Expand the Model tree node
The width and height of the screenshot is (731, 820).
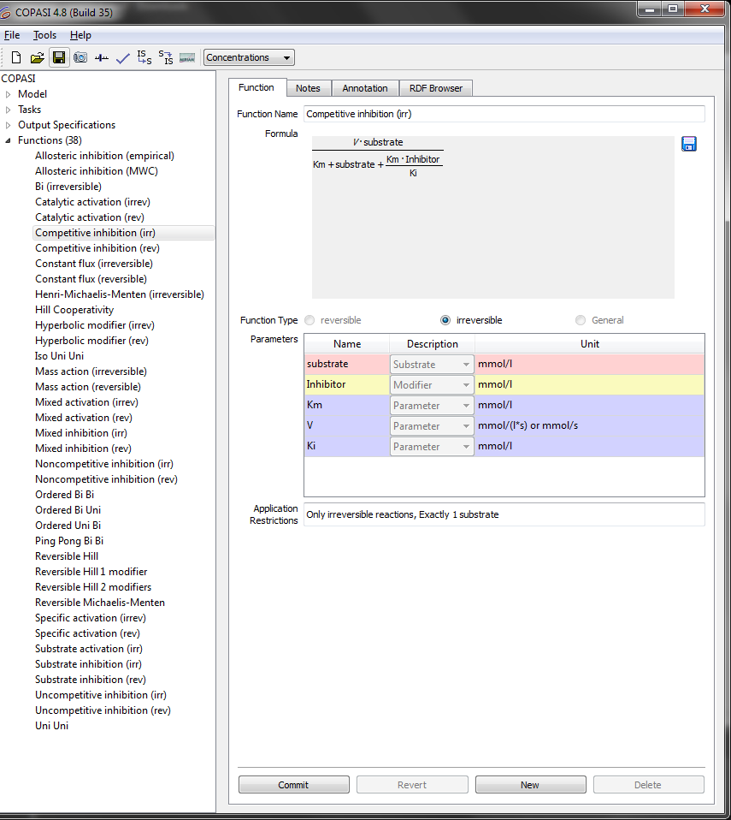tap(9, 94)
